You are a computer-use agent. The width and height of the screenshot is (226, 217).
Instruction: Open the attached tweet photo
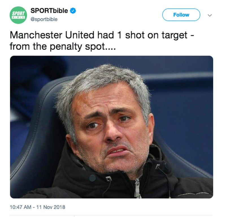click(x=111, y=127)
